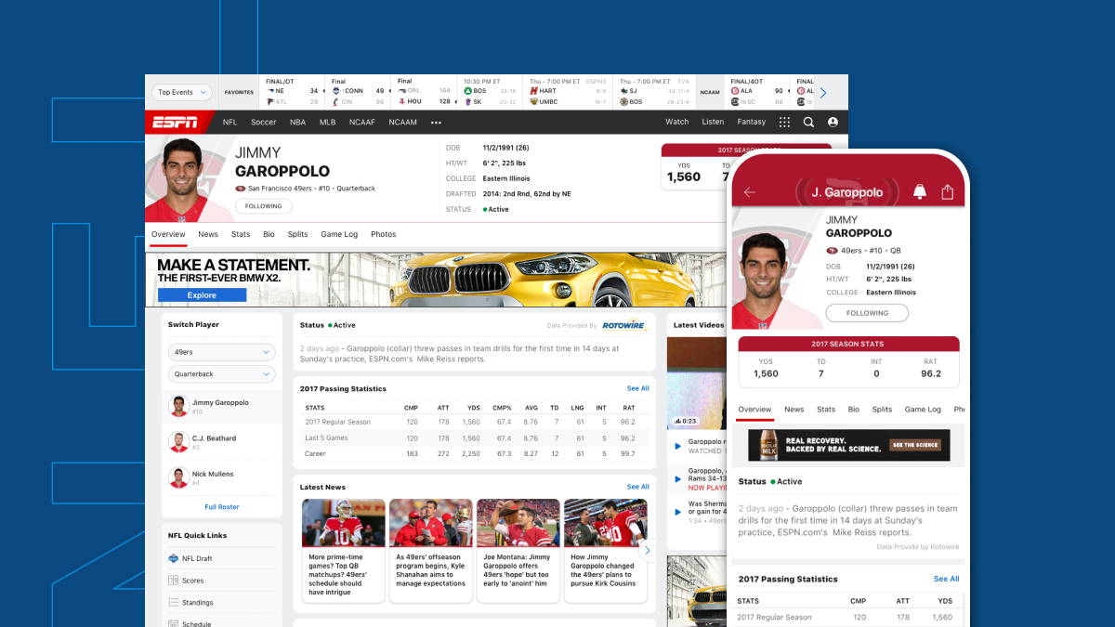Open the NBA menu item
The height and width of the screenshot is (627, 1115).
[x=297, y=123]
